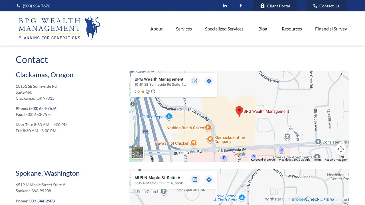Open the Services menu
365x205 pixels.
pyautogui.click(x=184, y=29)
